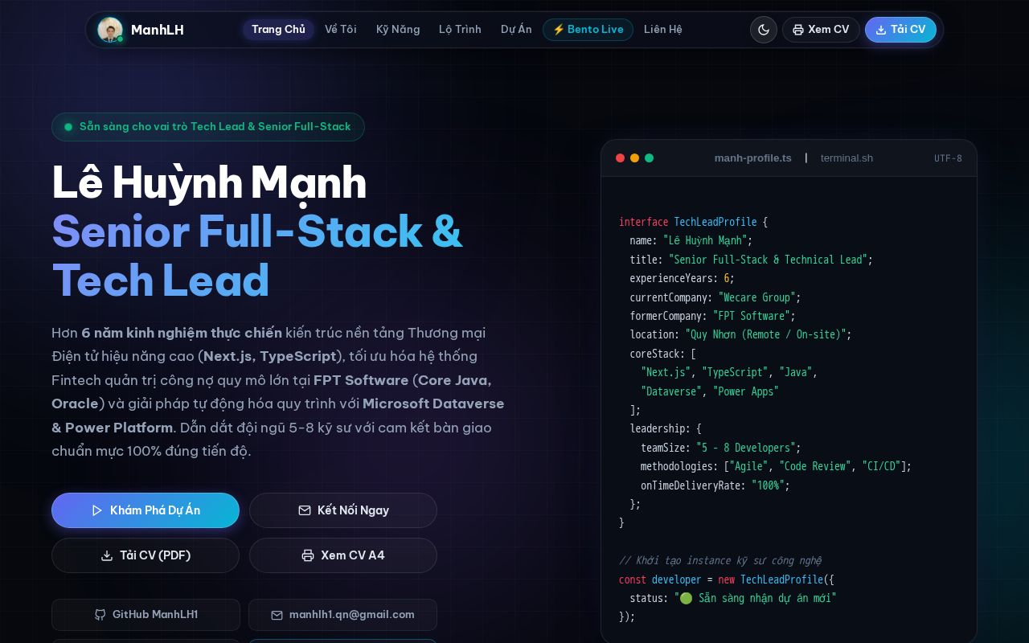1029x643 pixels.
Task: Click the 'interface TechLeadProfile {' line
Action: 694,222
